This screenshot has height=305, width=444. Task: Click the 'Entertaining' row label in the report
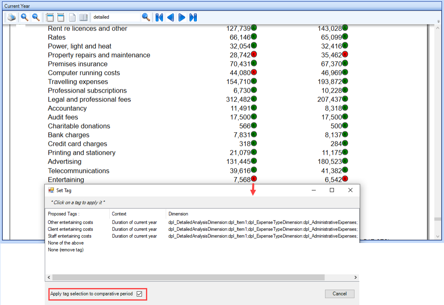coord(66,180)
